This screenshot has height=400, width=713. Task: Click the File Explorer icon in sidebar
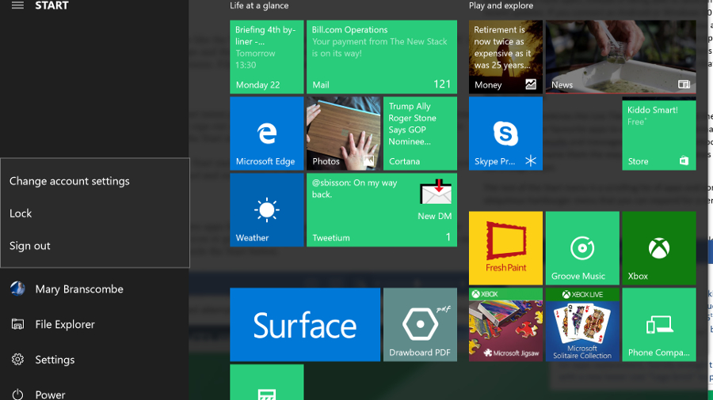pos(17,324)
